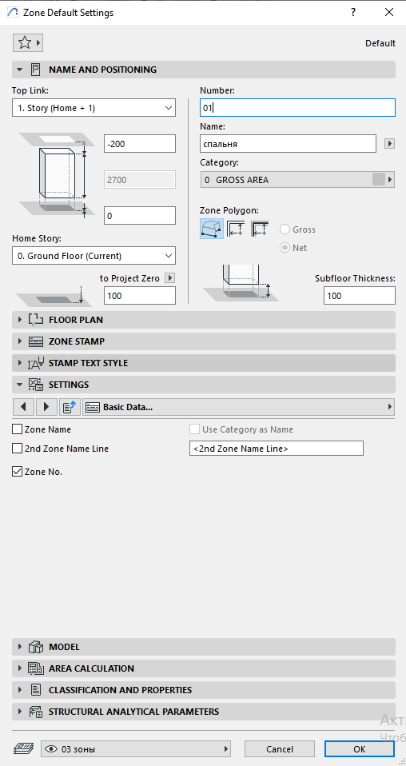406x766 pixels.
Task: Click the settings page list icon with blue arrow
Action: tap(70, 406)
